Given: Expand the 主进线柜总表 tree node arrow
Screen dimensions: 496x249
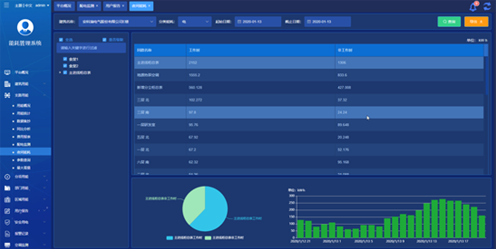Looking at the screenshot, I should tap(60, 72).
